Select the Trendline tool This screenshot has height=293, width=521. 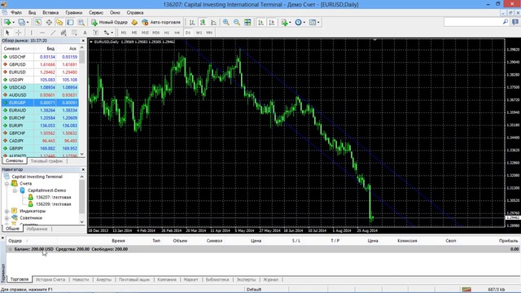coord(53,33)
